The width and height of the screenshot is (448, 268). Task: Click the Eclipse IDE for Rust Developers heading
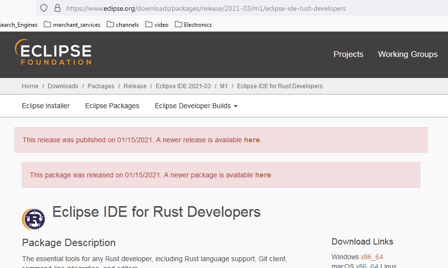click(x=156, y=212)
